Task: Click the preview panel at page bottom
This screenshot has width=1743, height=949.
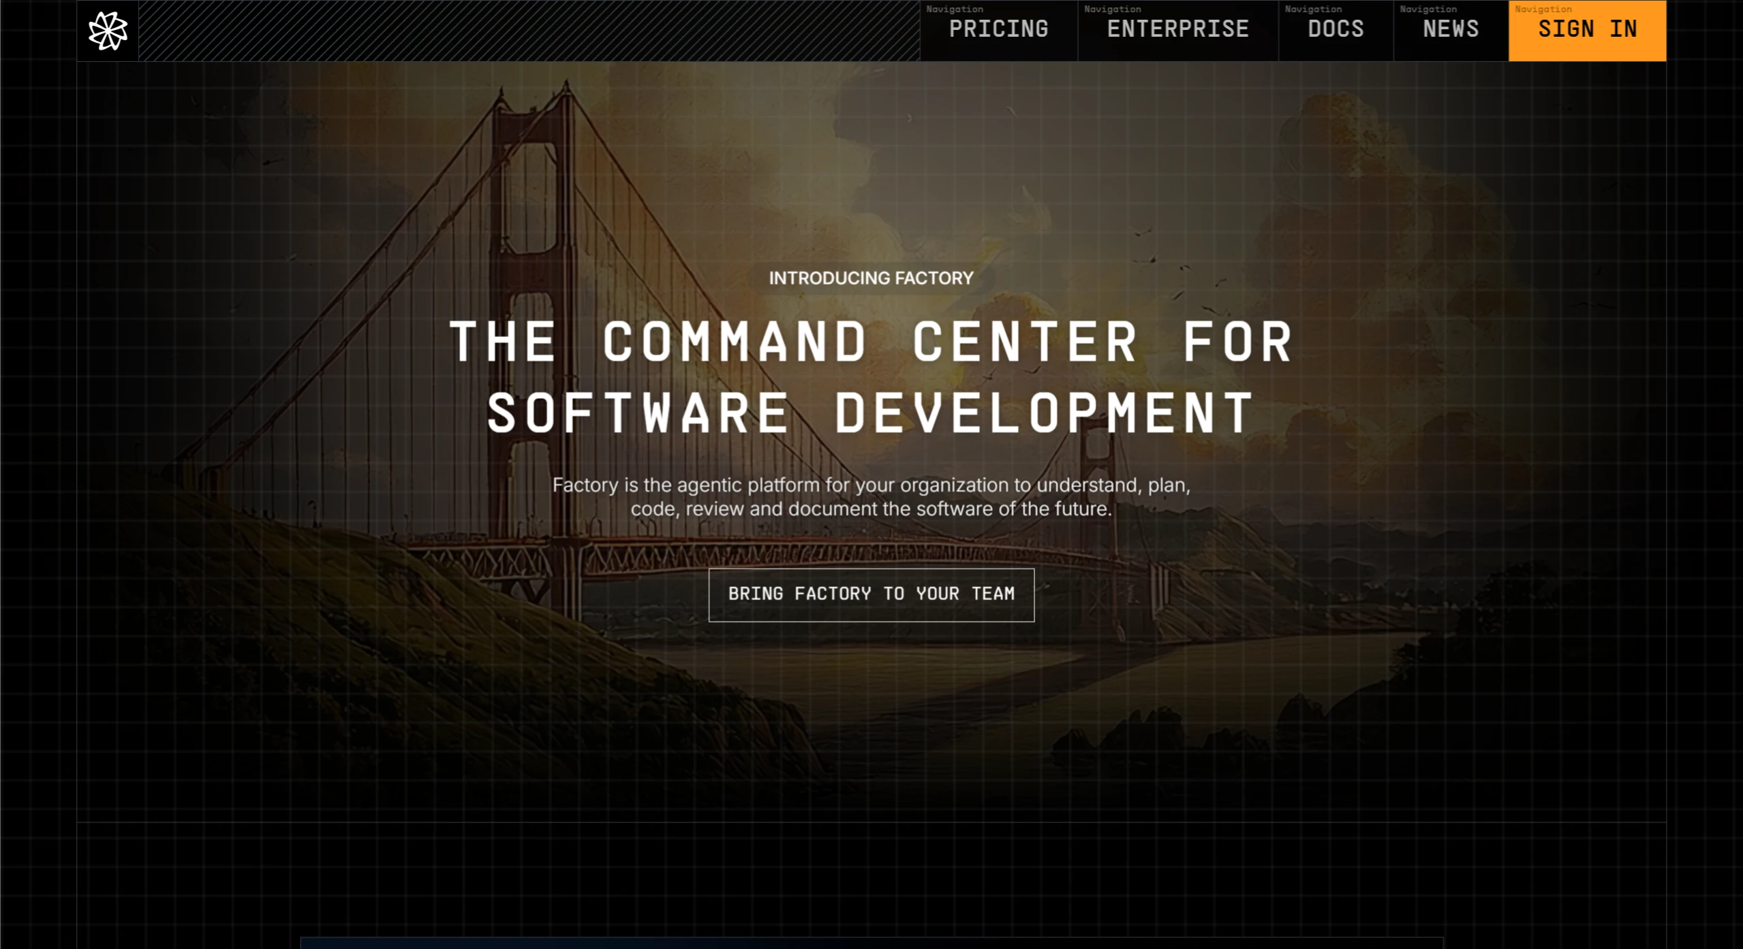Action: [871, 942]
